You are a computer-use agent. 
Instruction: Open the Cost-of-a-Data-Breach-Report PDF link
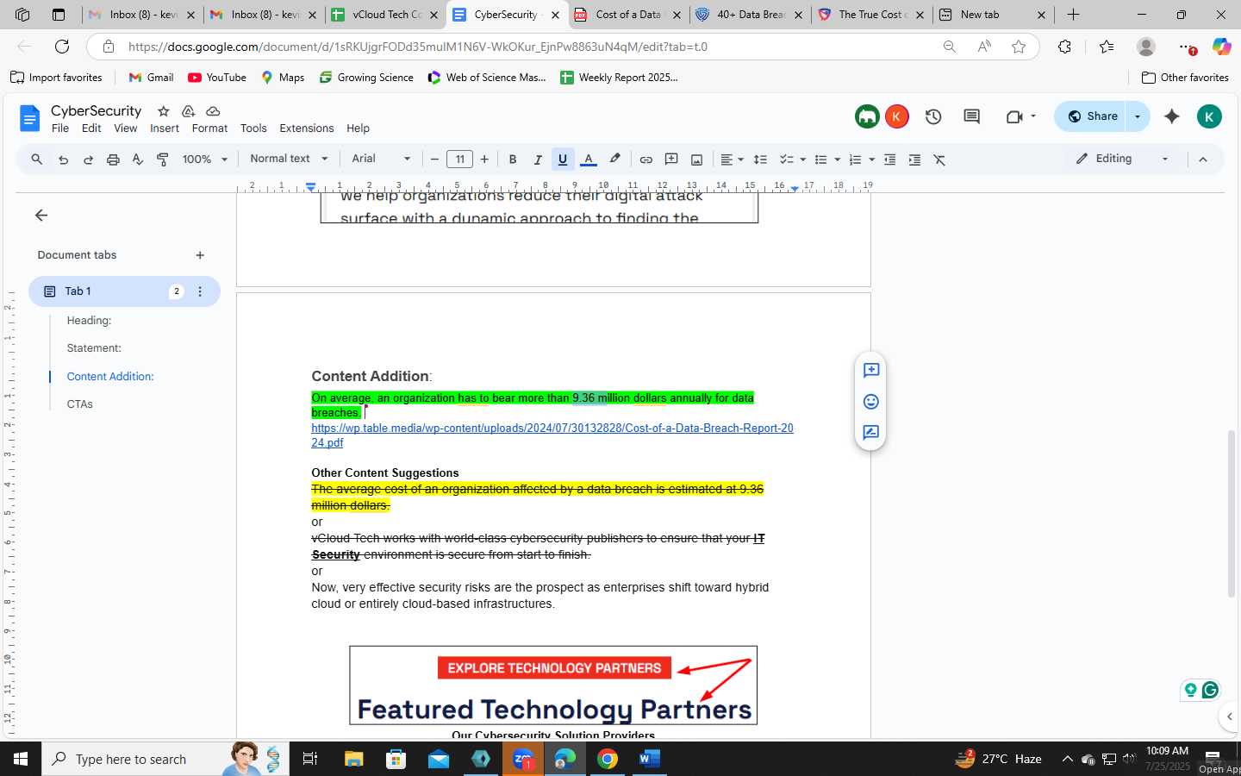coord(552,435)
